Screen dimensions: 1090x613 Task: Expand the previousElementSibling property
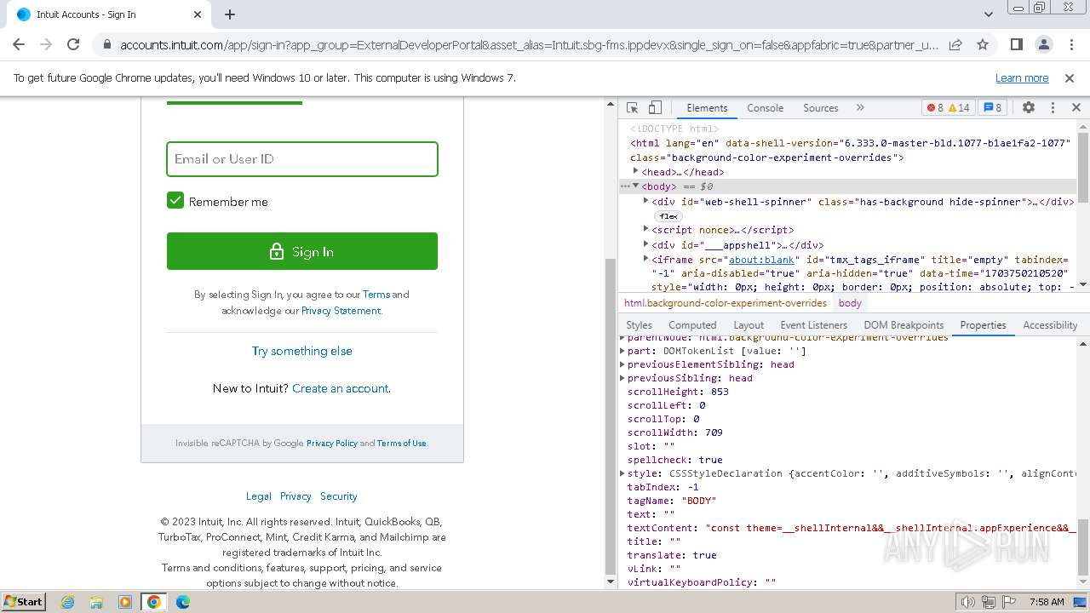point(622,364)
